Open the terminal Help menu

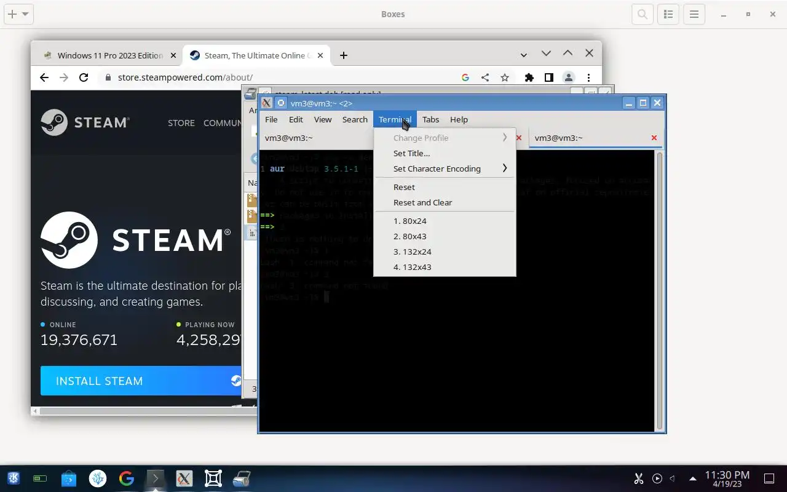click(x=459, y=119)
